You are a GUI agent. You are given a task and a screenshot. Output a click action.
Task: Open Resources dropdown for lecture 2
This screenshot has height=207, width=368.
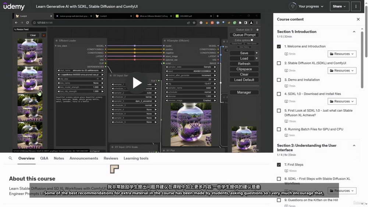[342, 71]
